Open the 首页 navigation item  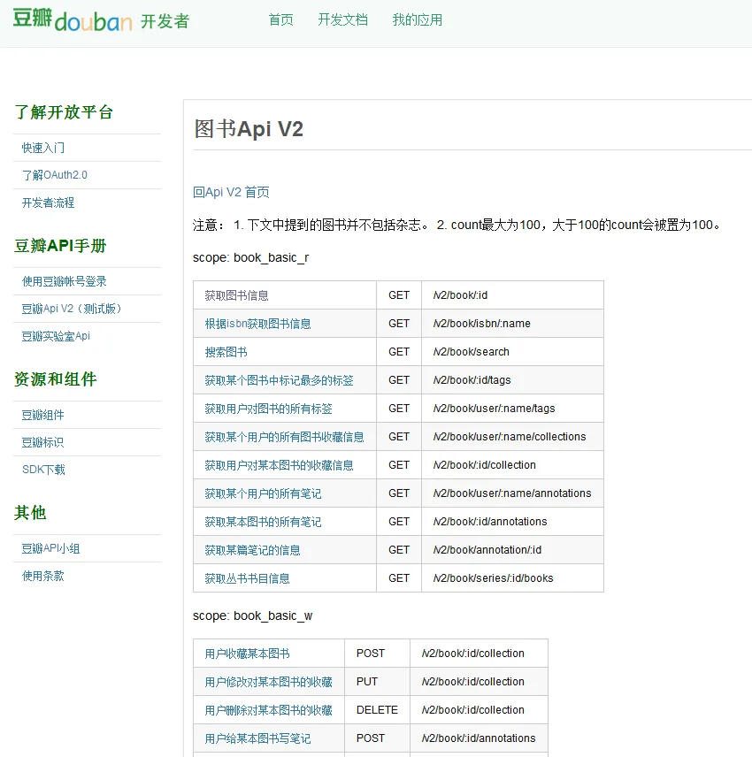(x=281, y=19)
